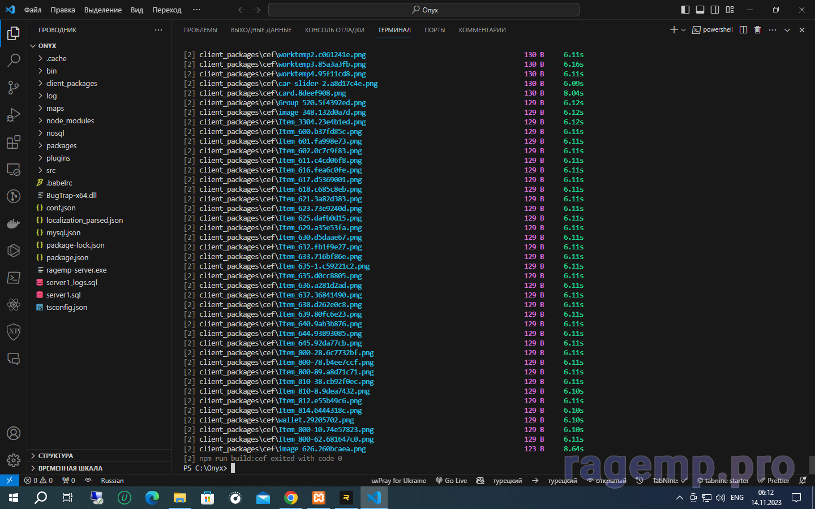Click Go Live in status bar
Screen dimensions: 815x509
[451, 481]
